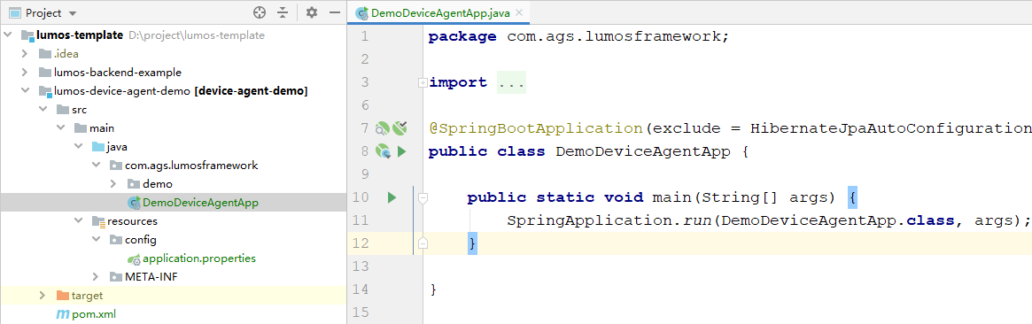Open application.properties file
The image size is (1032, 324).
click(x=198, y=258)
